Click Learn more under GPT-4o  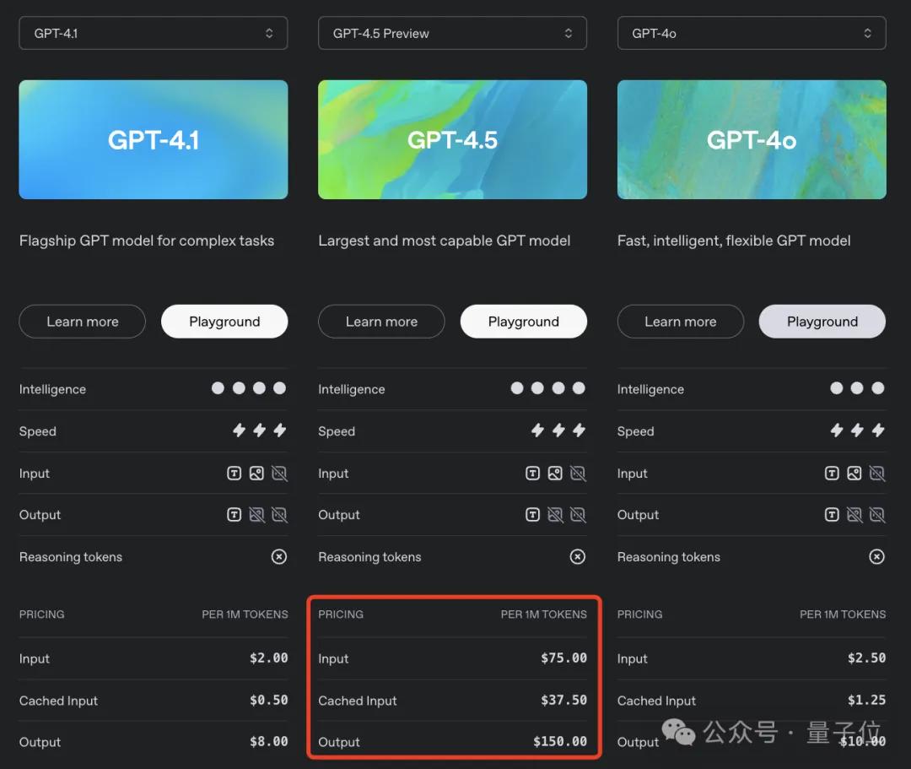(680, 322)
